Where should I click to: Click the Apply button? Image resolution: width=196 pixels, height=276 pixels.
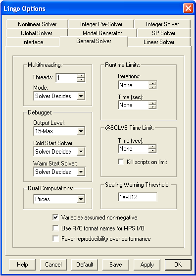tap(147, 265)
